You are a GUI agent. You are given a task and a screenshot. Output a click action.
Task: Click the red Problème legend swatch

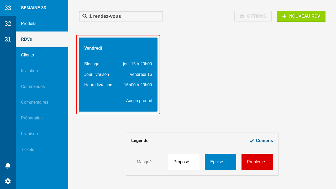[x=257, y=162]
